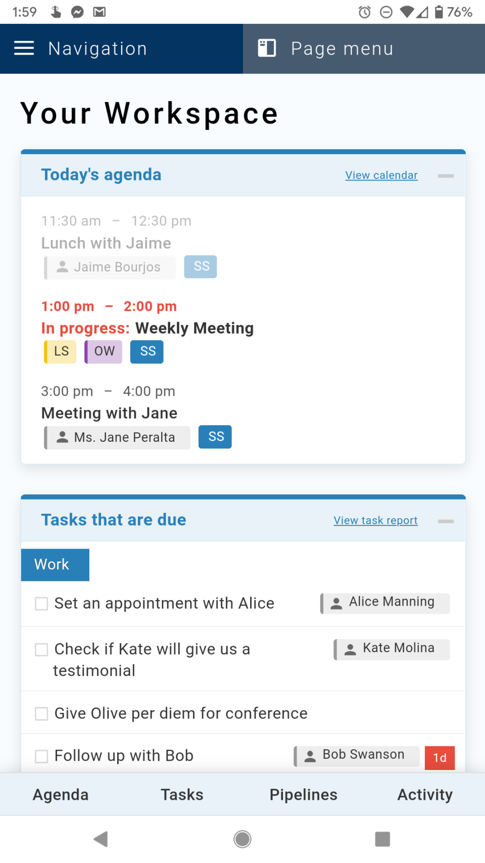The height and width of the screenshot is (863, 485).
Task: Open the Page menu panel icon
Action: click(x=267, y=48)
